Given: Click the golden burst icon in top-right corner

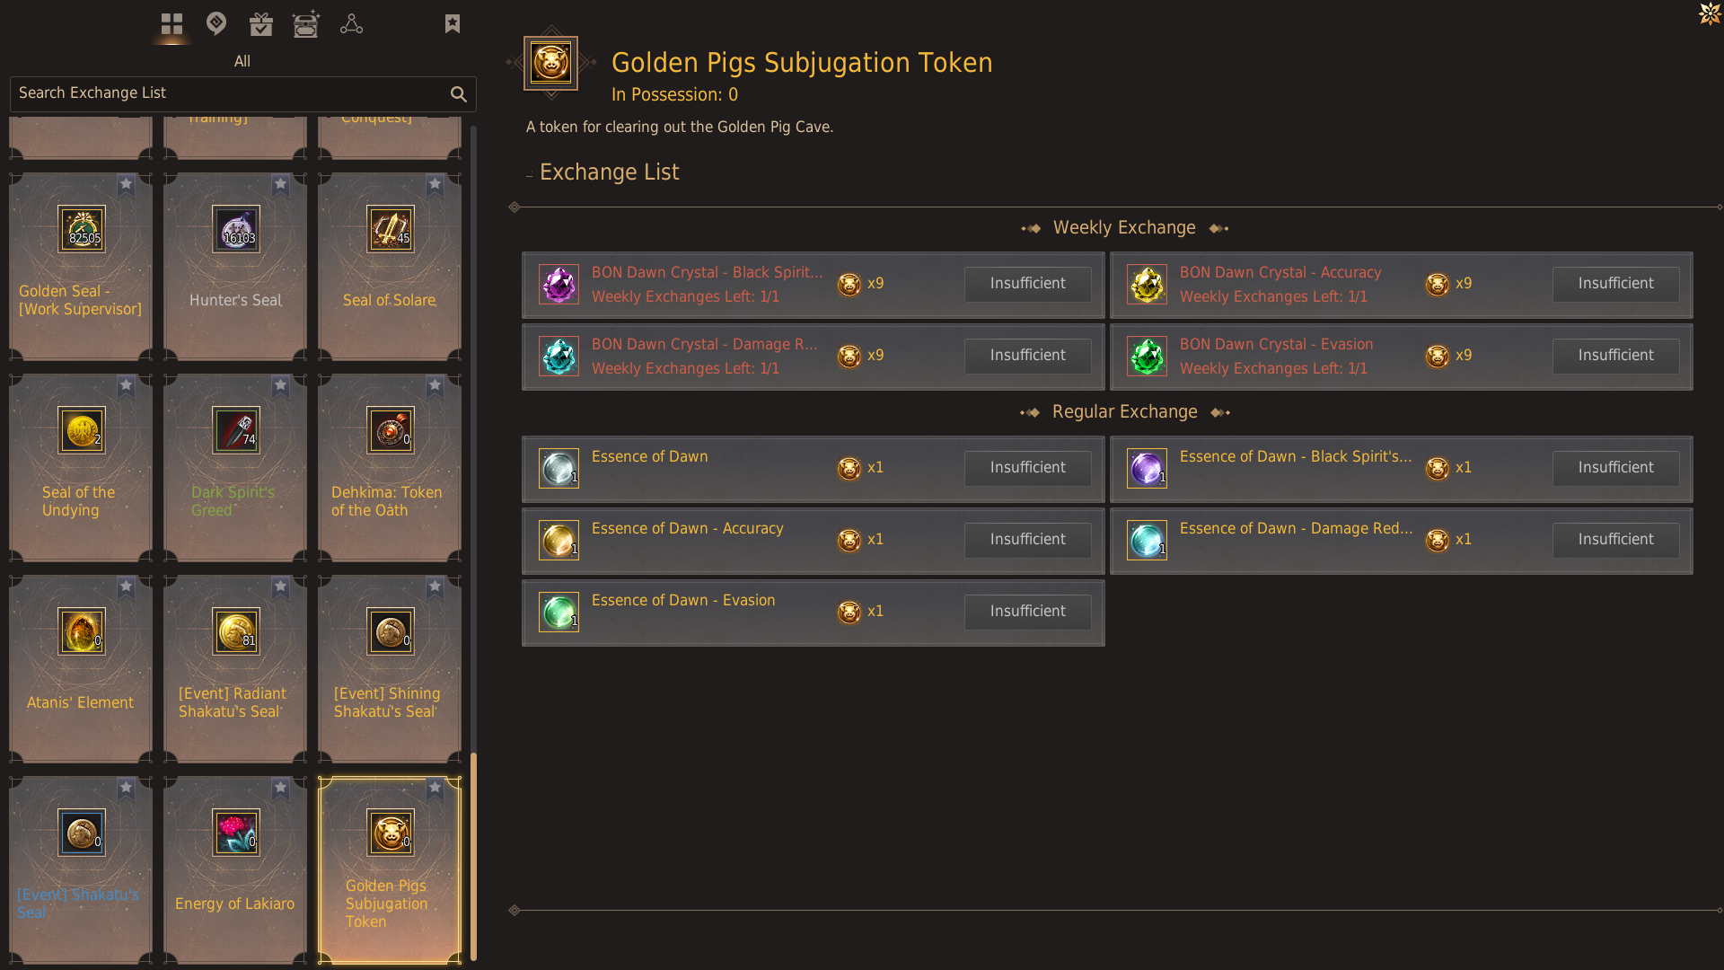Looking at the screenshot, I should point(1711,14).
